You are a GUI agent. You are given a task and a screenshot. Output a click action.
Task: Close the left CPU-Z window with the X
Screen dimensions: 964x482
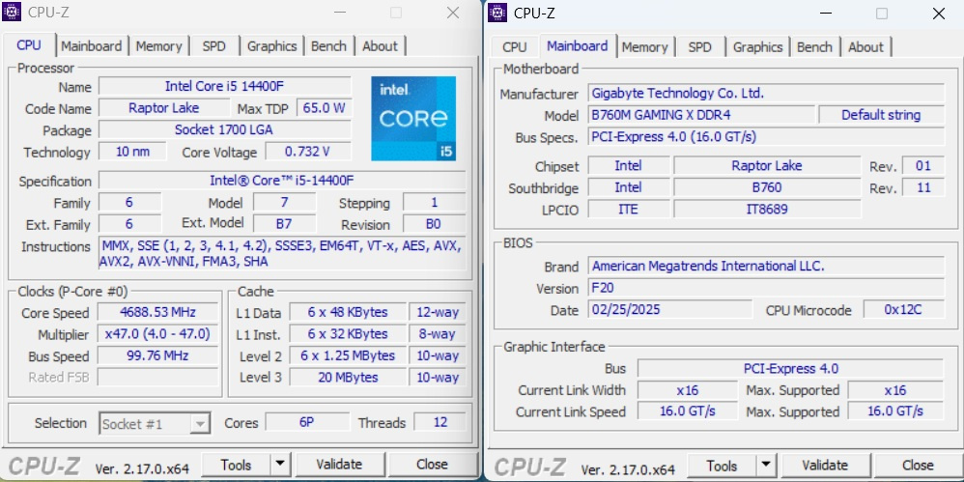452,13
